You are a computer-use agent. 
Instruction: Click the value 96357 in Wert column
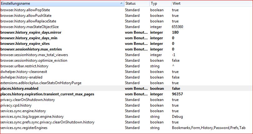177,94
